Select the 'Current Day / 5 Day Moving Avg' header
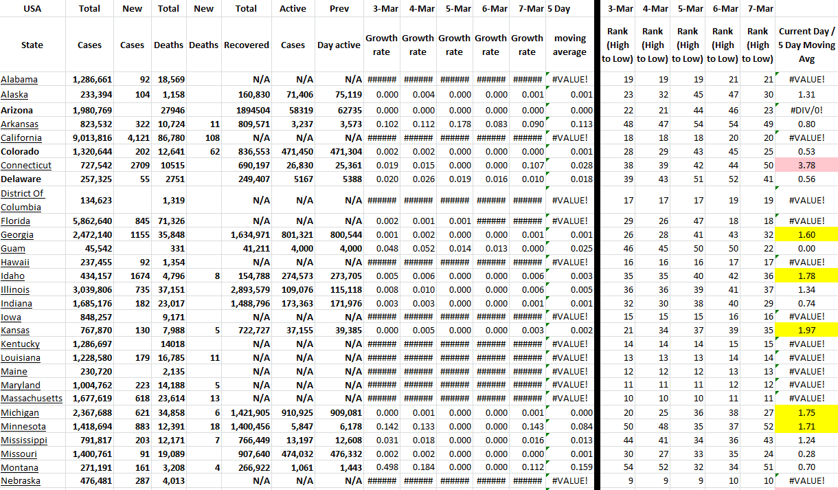Image resolution: width=838 pixels, height=490 pixels. tap(806, 45)
